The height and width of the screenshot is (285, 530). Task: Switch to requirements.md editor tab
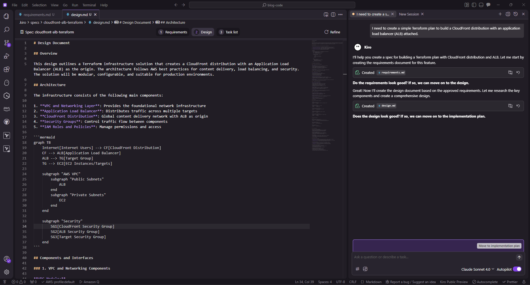(39, 15)
